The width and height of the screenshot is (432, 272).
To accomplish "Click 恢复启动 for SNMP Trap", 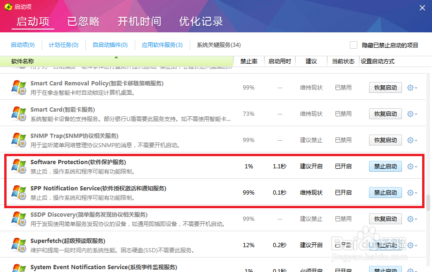I will (x=385, y=140).
